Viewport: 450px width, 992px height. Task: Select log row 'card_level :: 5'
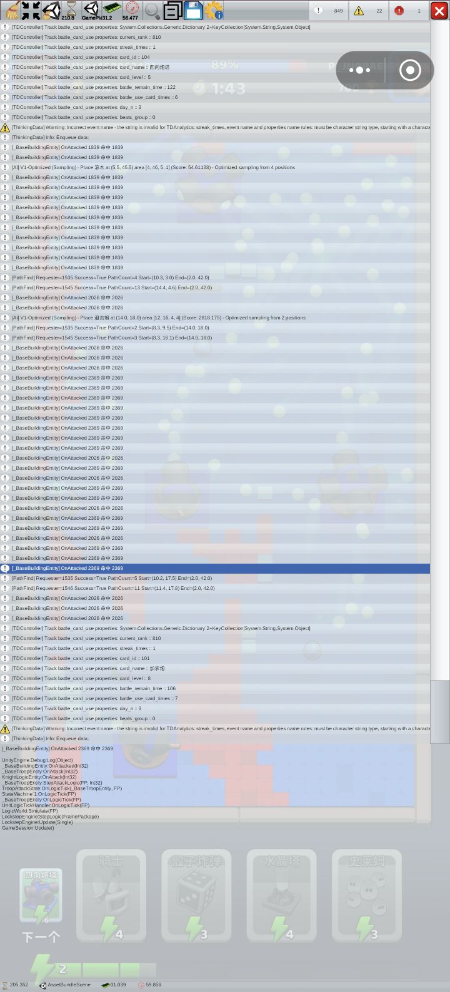pyautogui.click(x=215, y=77)
